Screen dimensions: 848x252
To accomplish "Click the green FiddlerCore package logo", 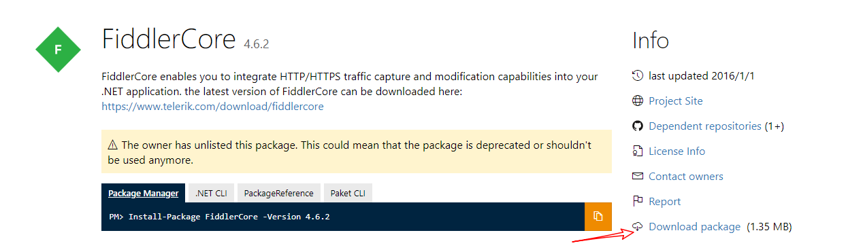I will click(x=58, y=50).
